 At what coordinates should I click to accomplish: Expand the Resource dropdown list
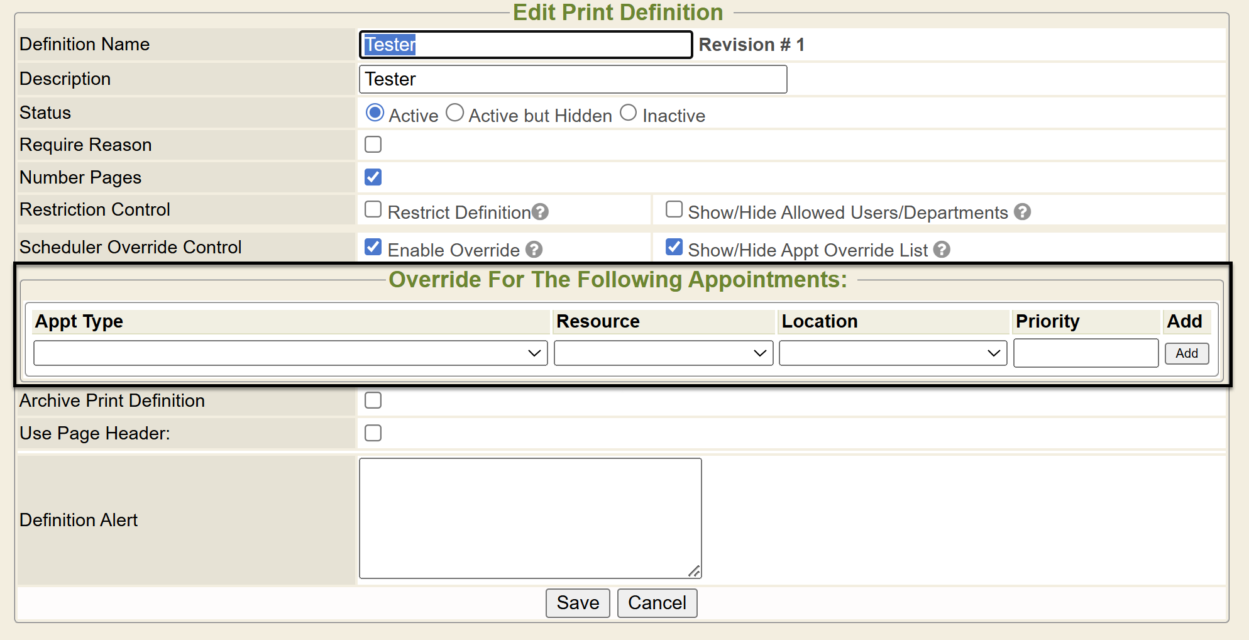(663, 353)
